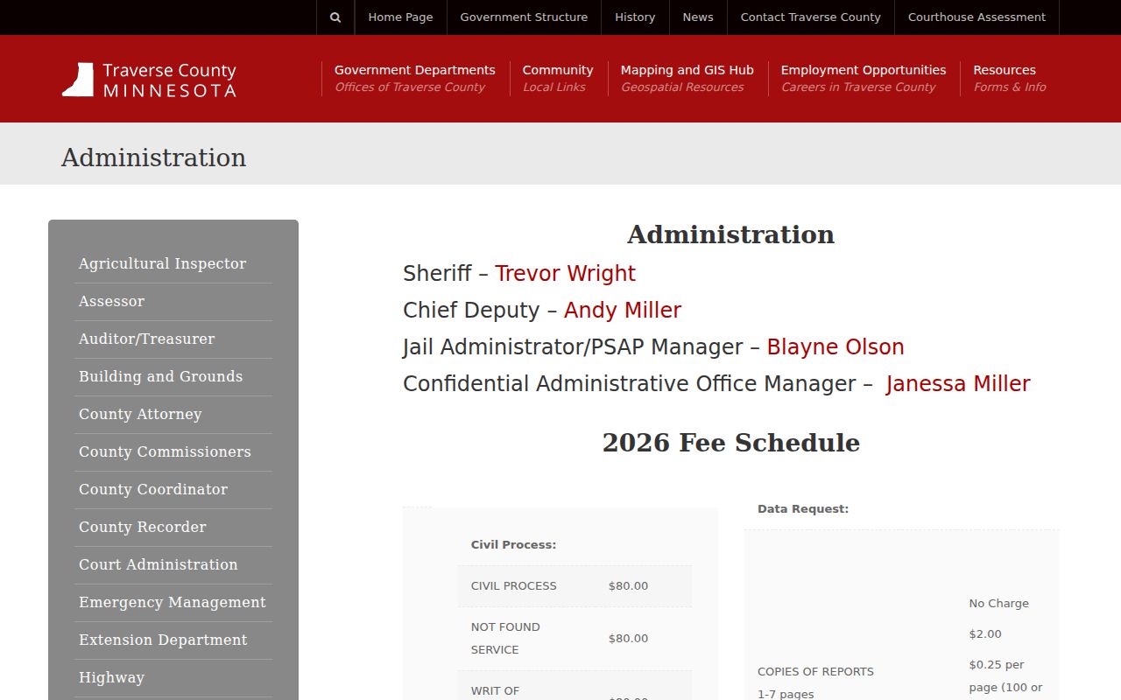The height and width of the screenshot is (700, 1121).
Task: Open Courthouse Assessment page
Action: [976, 17]
